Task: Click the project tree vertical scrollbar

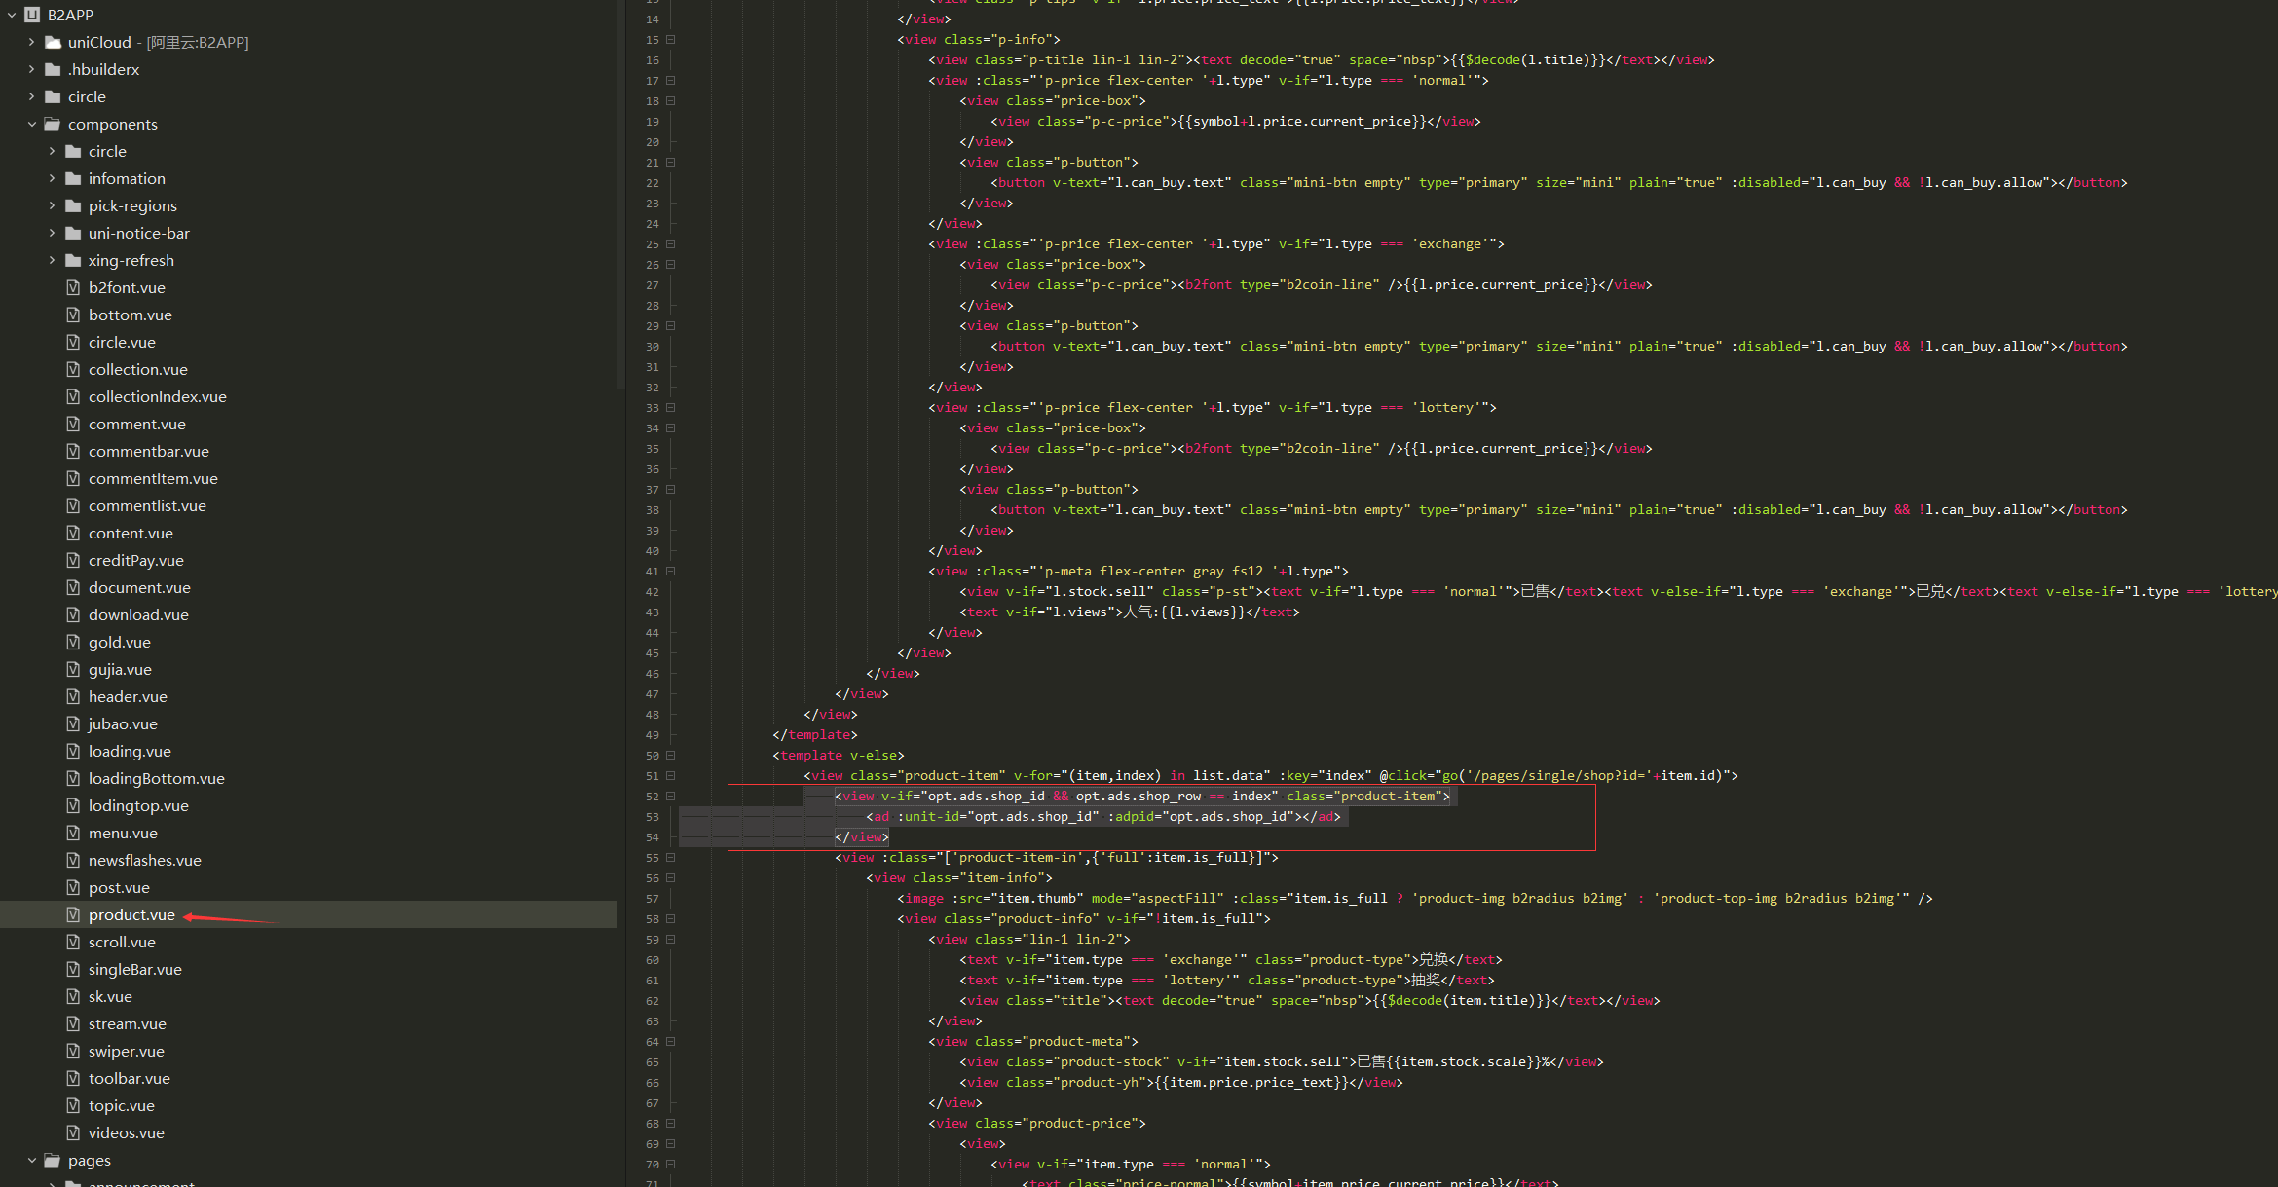Action: pos(620,195)
